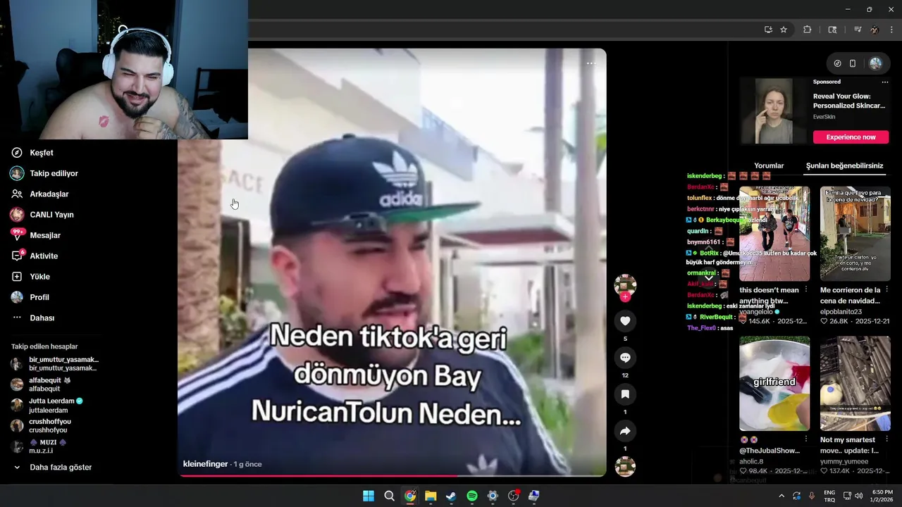
Task: Open Chrome profile avatar in toolbar
Action: tap(875, 30)
